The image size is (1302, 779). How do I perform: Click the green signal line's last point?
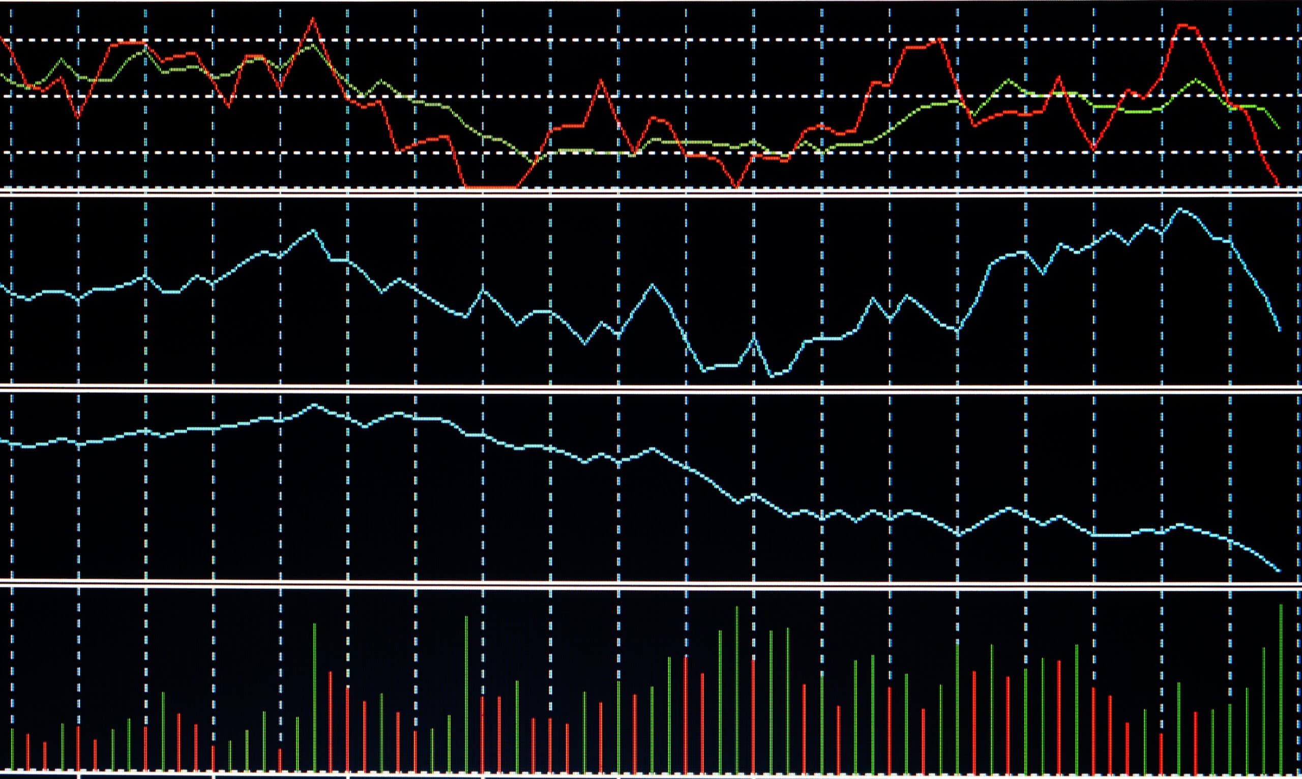tap(1279, 129)
